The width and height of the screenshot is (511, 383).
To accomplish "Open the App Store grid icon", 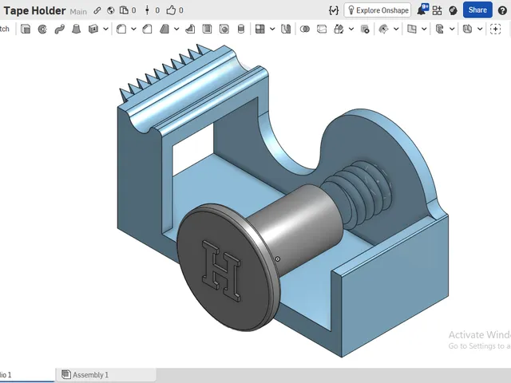I will (437, 10).
